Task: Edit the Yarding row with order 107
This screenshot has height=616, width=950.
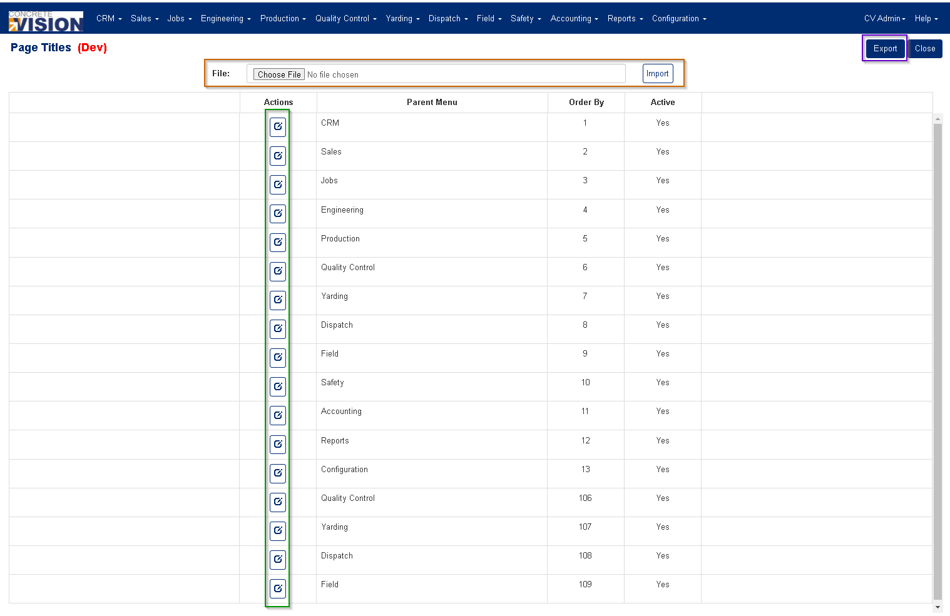Action: pyautogui.click(x=278, y=530)
